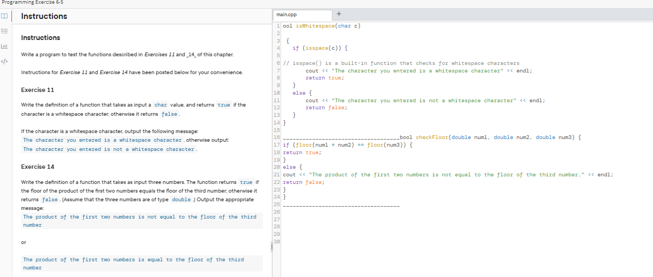Open the Instructions book icon in sidebar
This screenshot has width=653, height=277.
[x=5, y=16]
